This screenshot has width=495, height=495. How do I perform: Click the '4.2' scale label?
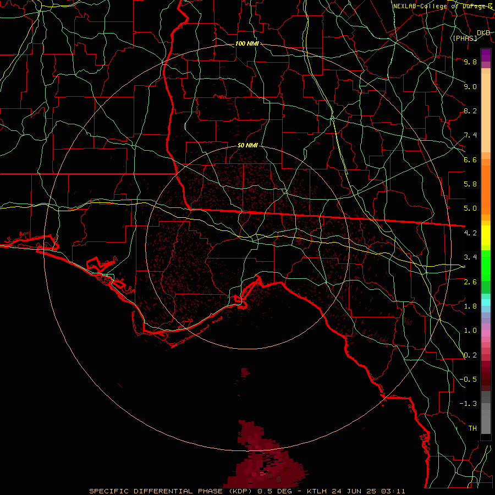[470, 233]
